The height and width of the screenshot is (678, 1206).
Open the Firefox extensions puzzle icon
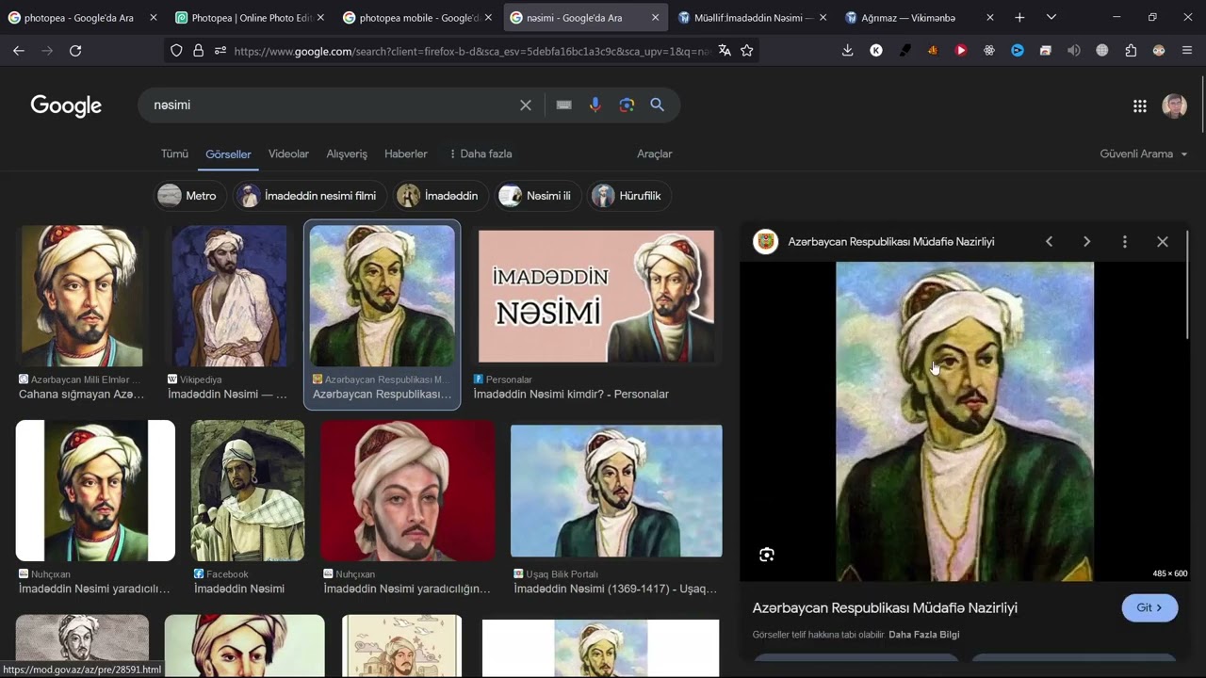(x=1131, y=51)
